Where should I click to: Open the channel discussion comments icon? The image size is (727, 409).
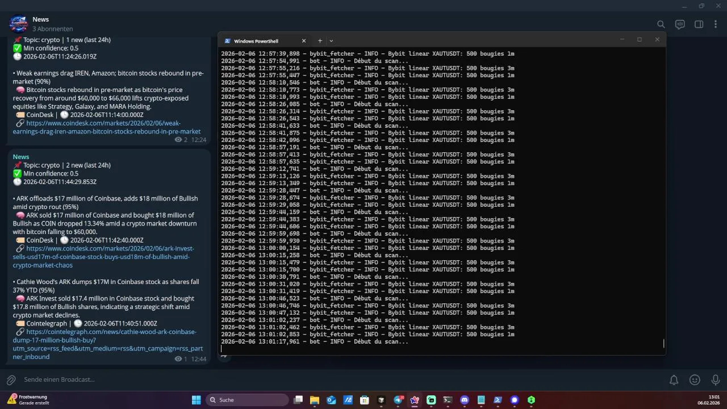tap(680, 24)
